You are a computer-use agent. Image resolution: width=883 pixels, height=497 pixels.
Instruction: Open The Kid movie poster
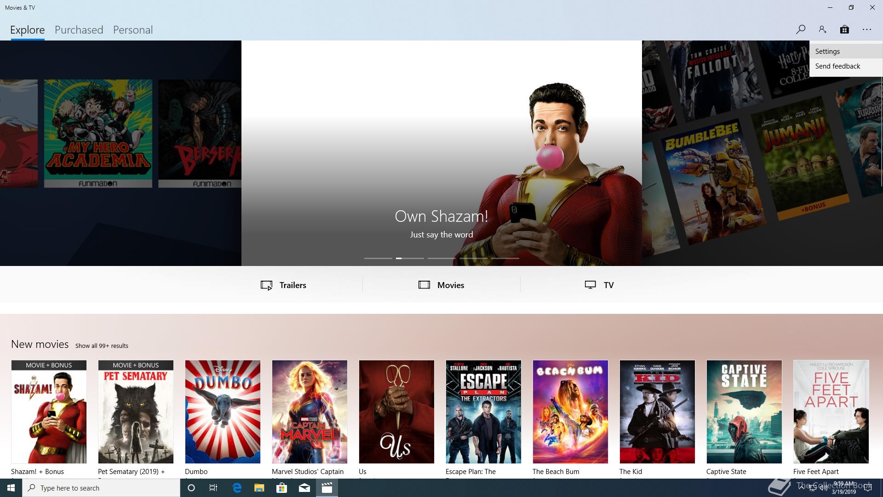[x=657, y=412]
